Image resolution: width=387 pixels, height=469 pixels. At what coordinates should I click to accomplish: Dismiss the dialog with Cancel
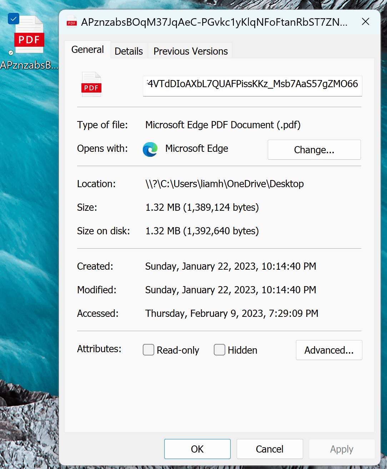(x=270, y=449)
